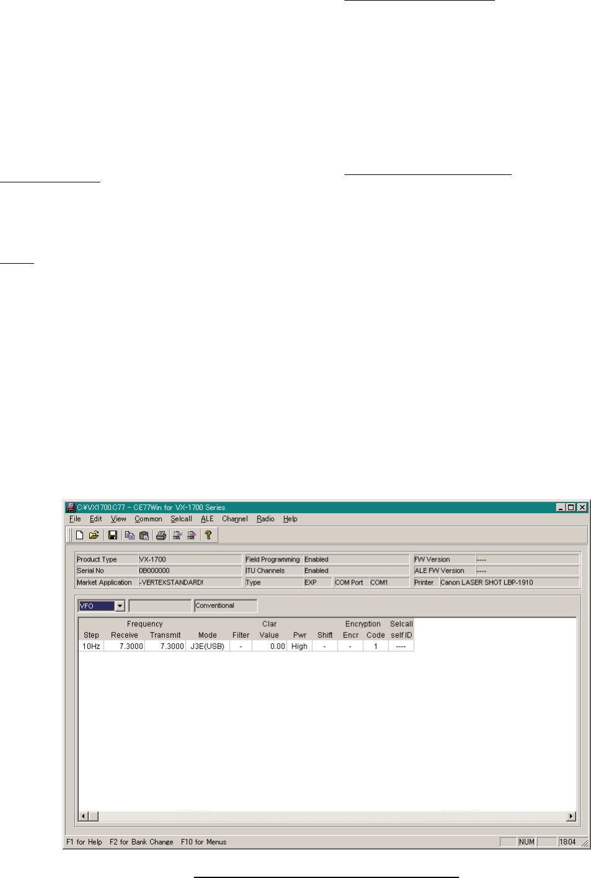Viewport: 591px width, 878px height.
Task: Click the Pwr High cell
Action: (299, 646)
